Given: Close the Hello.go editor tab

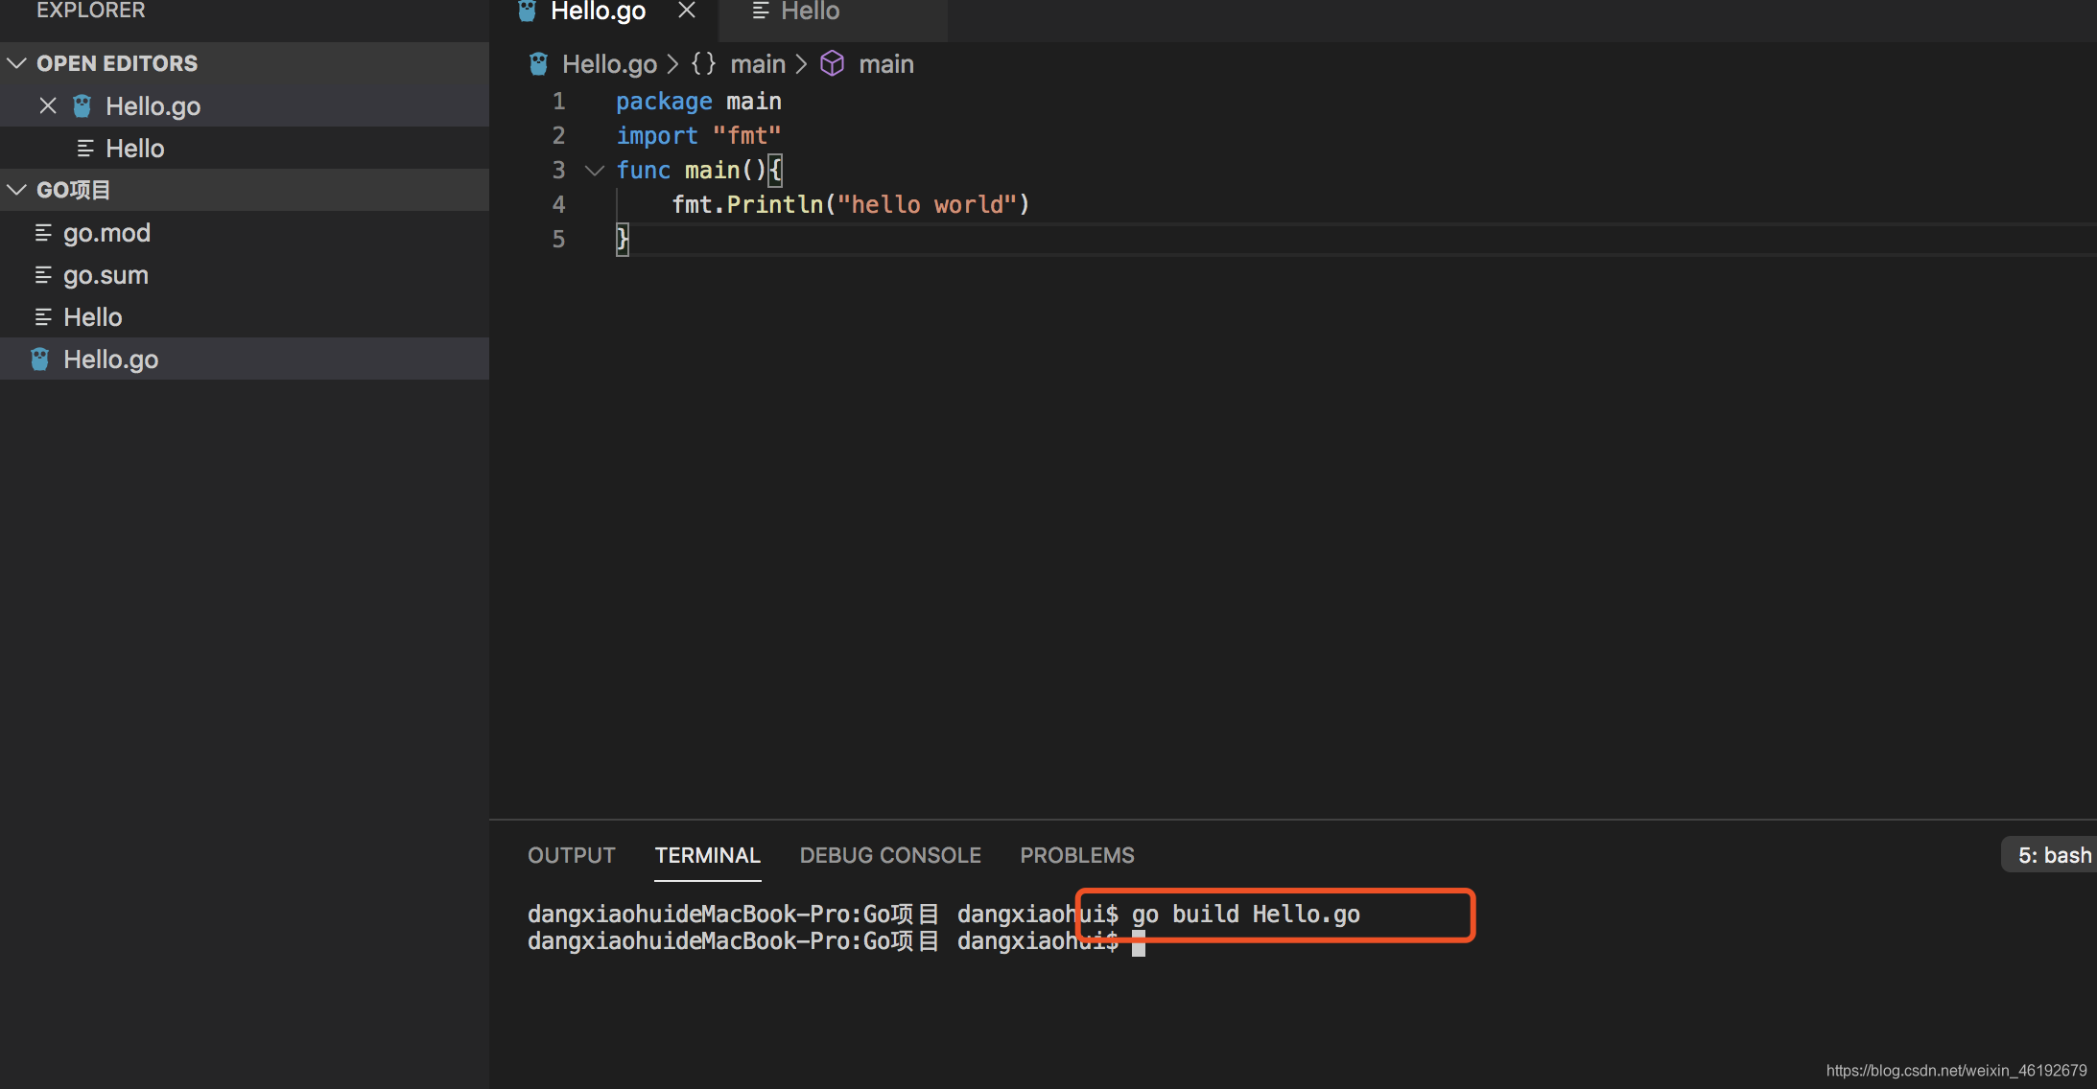Looking at the screenshot, I should [687, 11].
